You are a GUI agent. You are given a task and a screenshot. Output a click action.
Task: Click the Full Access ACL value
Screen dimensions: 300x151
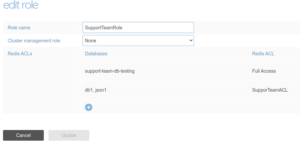click(x=264, y=71)
